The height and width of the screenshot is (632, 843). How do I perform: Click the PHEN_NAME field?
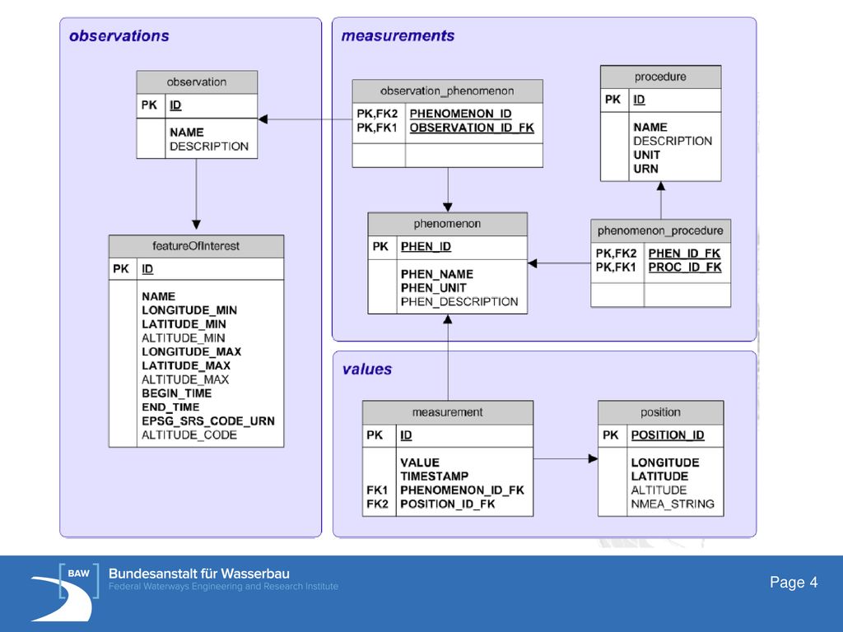(x=437, y=274)
